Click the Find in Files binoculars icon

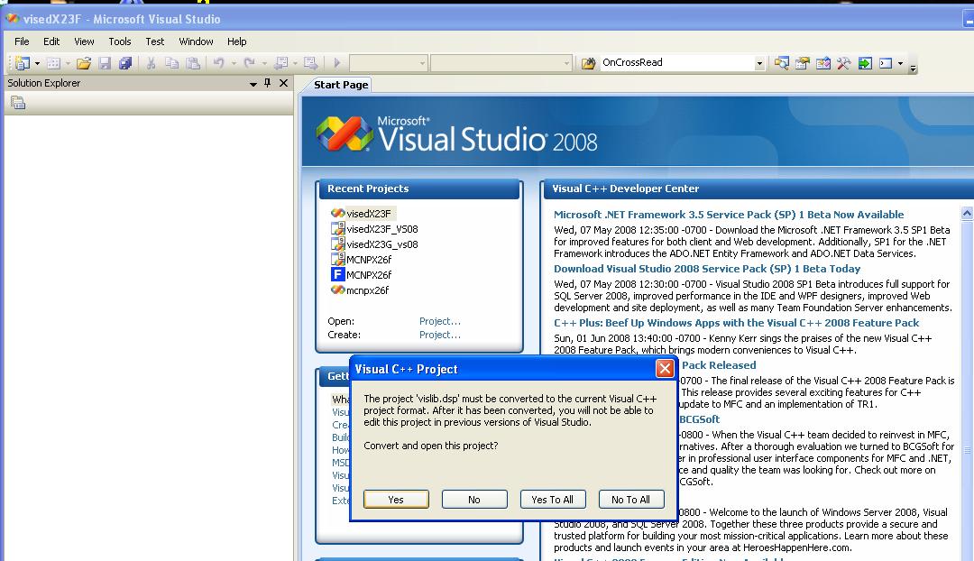click(588, 63)
